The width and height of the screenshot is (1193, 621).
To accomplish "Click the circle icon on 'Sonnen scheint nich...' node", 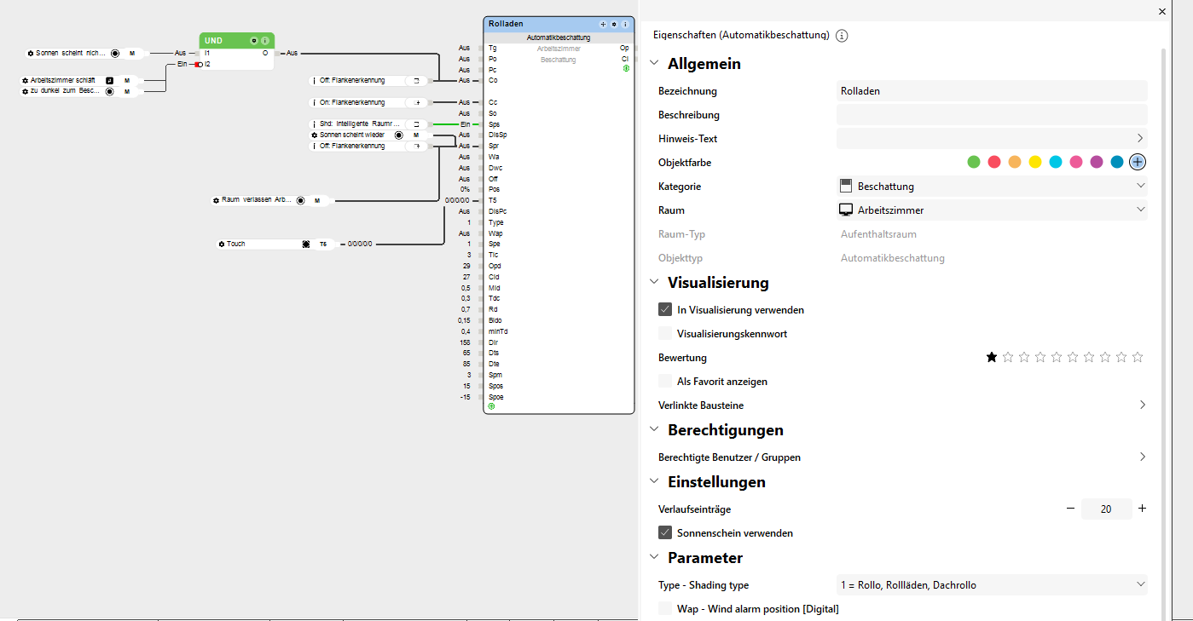I will [x=115, y=53].
